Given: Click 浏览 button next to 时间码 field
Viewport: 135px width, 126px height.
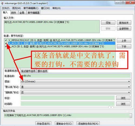Looking at the screenshot, I should 123,104.
